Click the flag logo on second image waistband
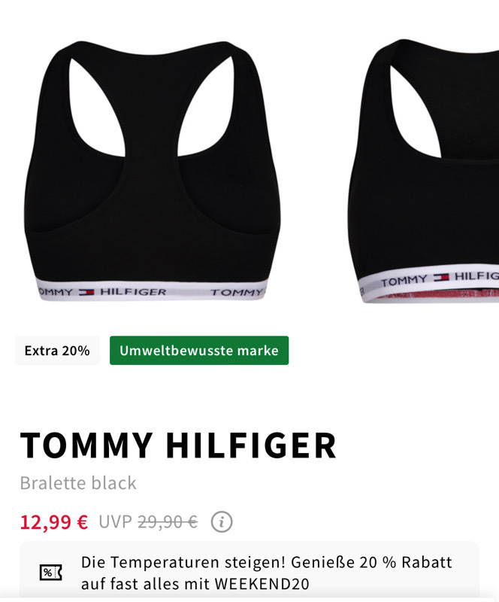 [440, 278]
